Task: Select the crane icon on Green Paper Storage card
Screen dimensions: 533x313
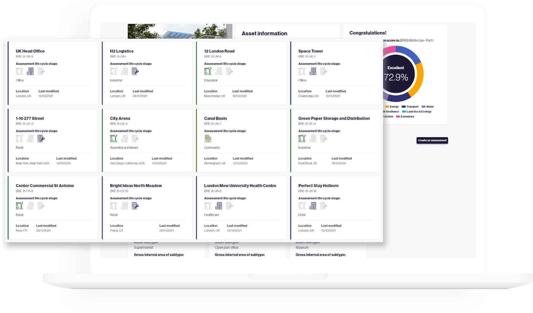Action: tap(302, 138)
